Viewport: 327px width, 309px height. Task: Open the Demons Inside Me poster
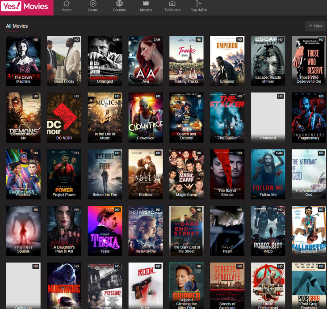(23, 118)
